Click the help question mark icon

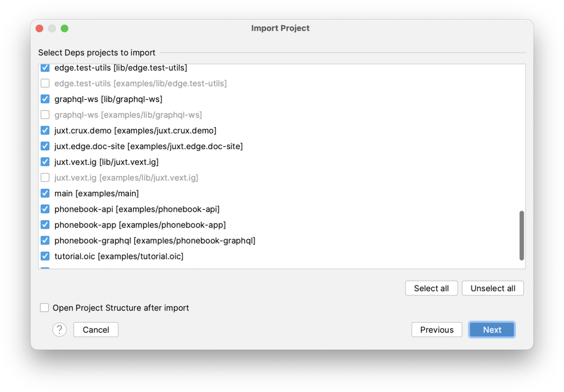click(60, 330)
